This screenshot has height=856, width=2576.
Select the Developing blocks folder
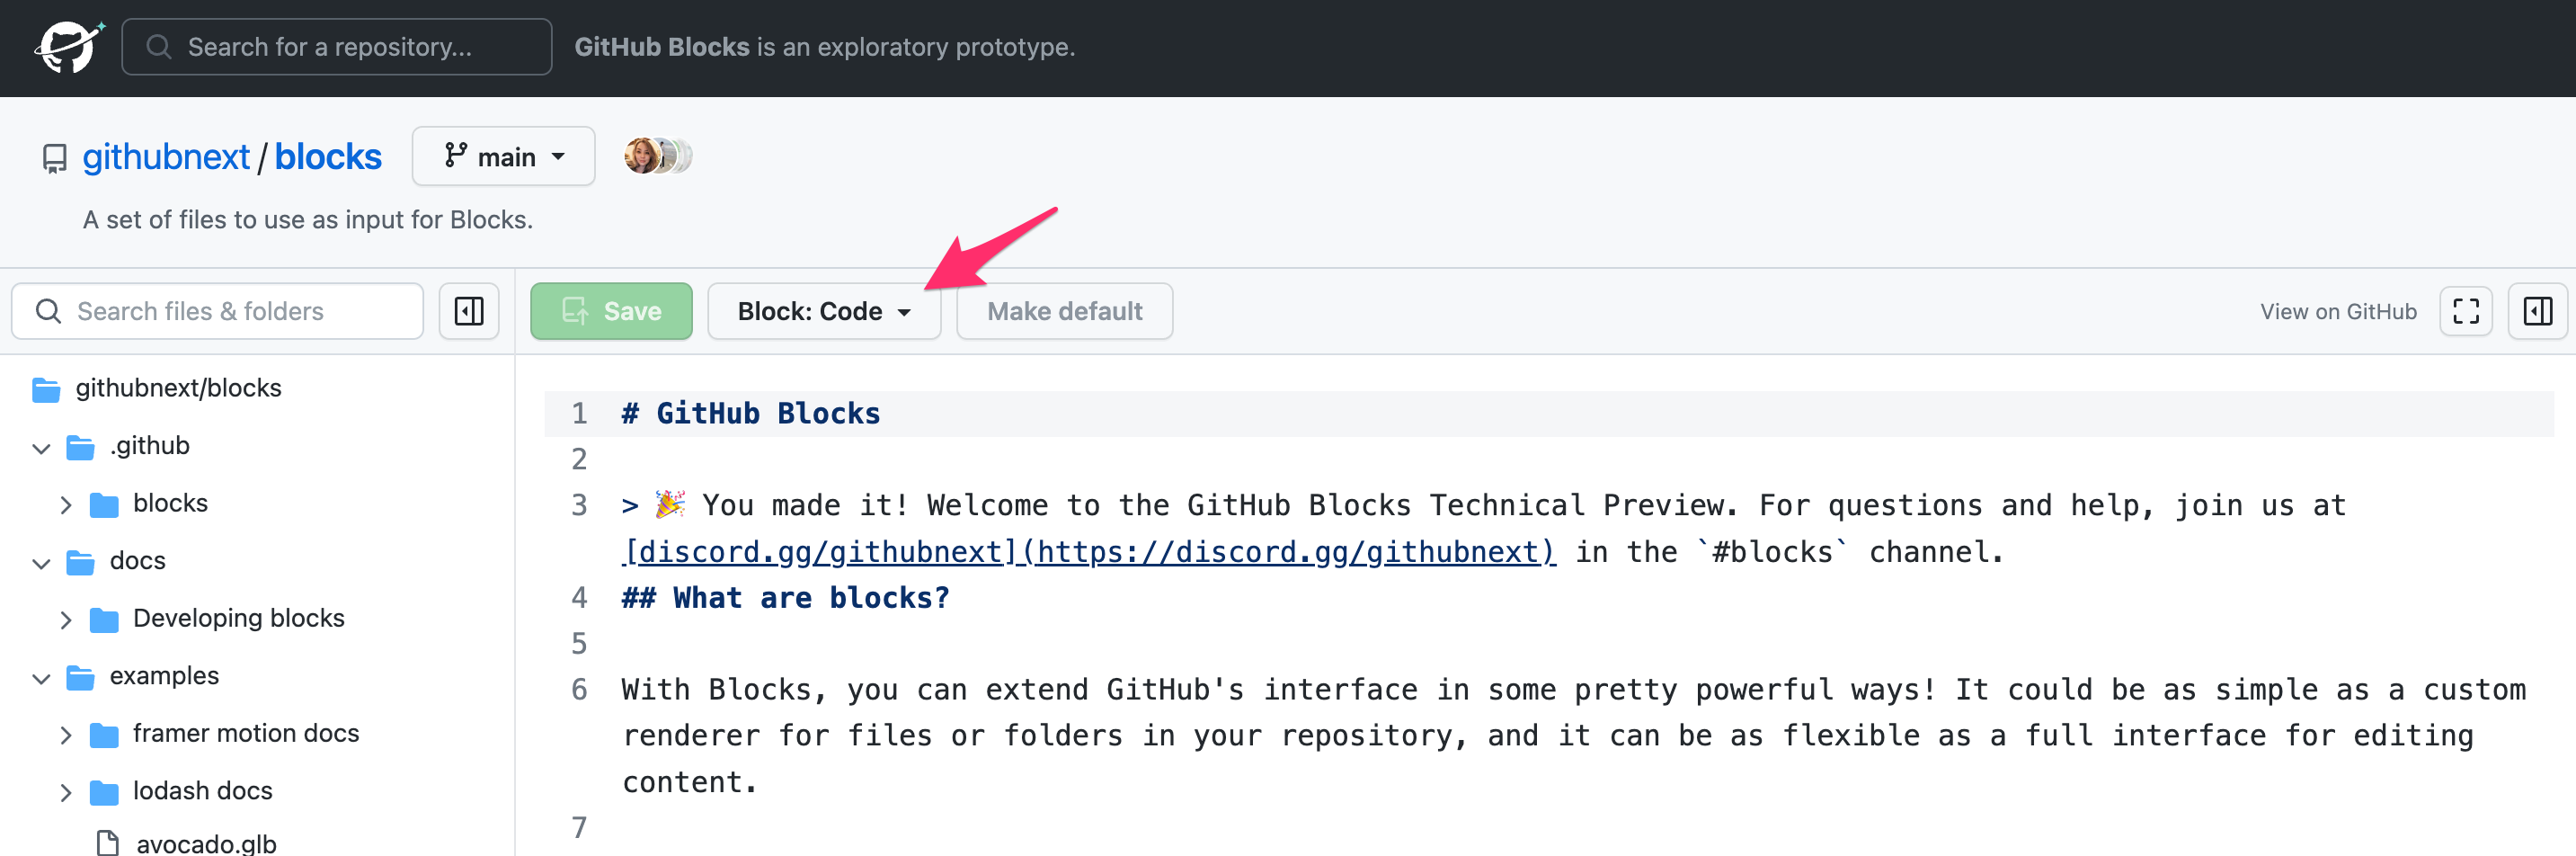pyautogui.click(x=238, y=618)
